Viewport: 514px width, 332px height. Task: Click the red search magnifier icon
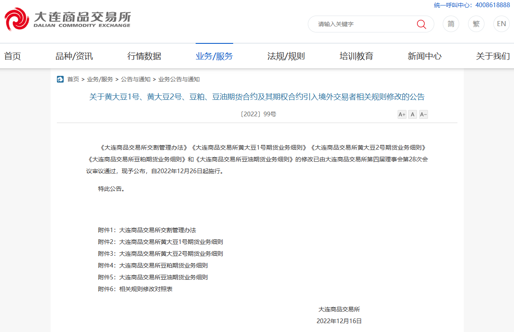pos(421,24)
